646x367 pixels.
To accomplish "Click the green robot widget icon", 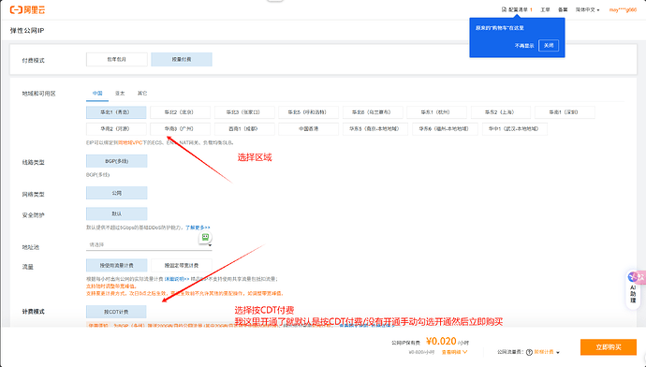I will (205, 237).
